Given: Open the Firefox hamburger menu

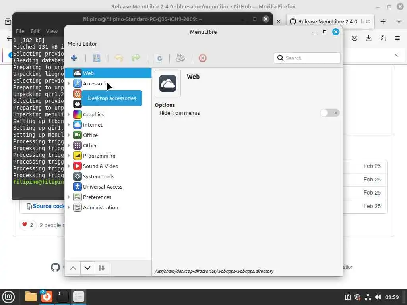Looking at the screenshot, I should coord(397,39).
